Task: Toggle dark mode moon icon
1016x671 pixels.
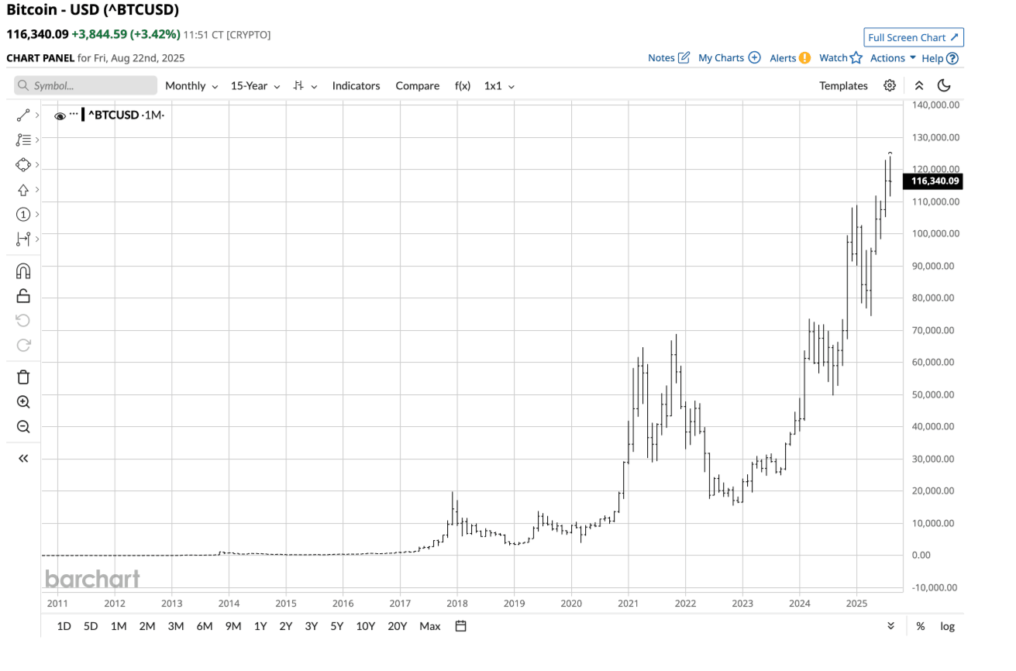Action: [944, 85]
